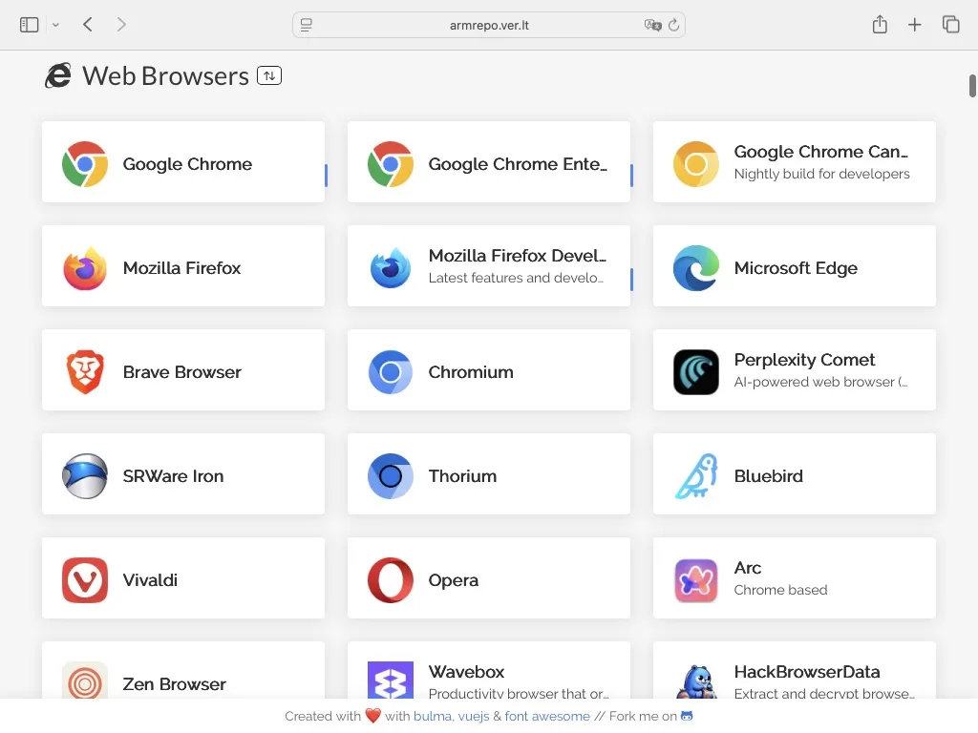Viewport: 978px width, 733px height.
Task: Click the Google Chrome logo icon
Action: (85, 164)
